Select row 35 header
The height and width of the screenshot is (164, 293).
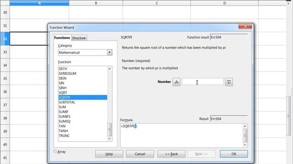pos(5,78)
